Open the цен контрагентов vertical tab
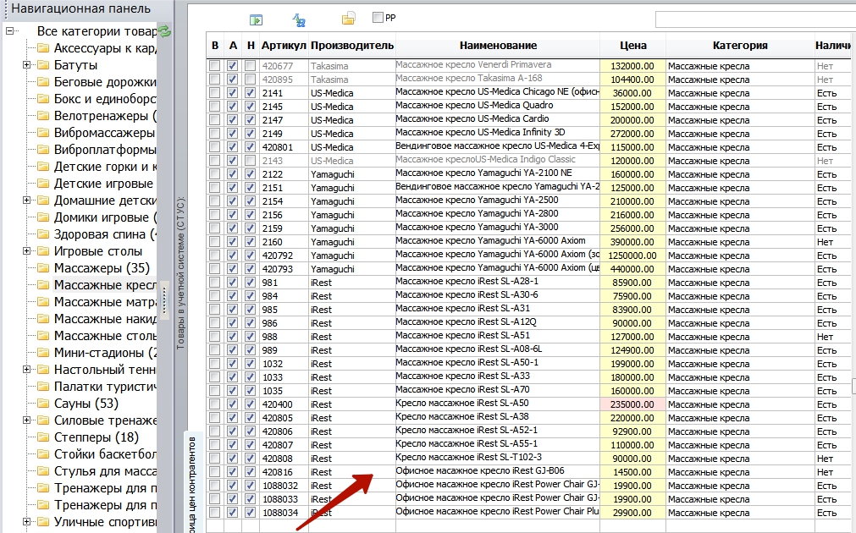This screenshot has width=856, height=533. click(x=192, y=483)
